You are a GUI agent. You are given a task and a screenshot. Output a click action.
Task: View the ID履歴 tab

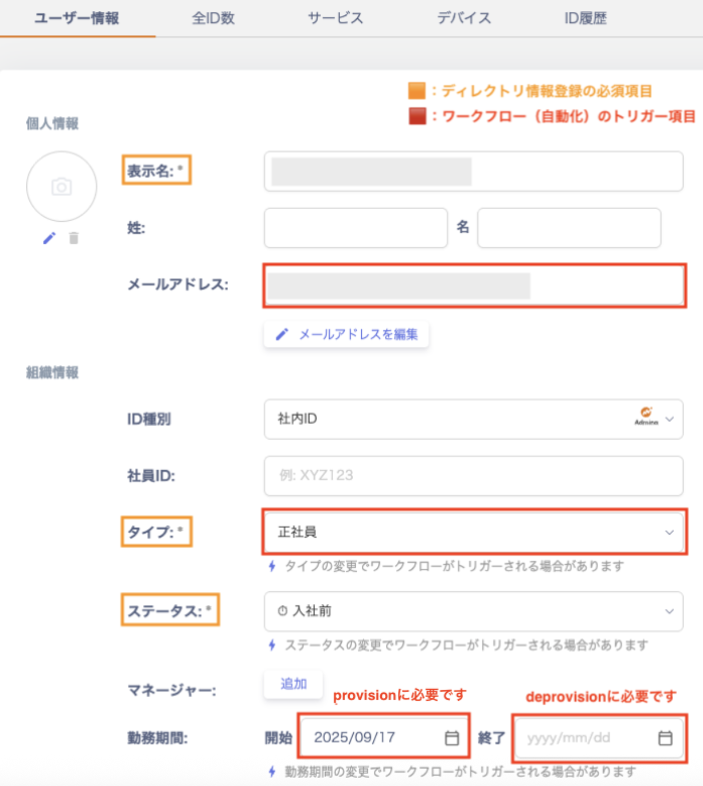coord(585,18)
